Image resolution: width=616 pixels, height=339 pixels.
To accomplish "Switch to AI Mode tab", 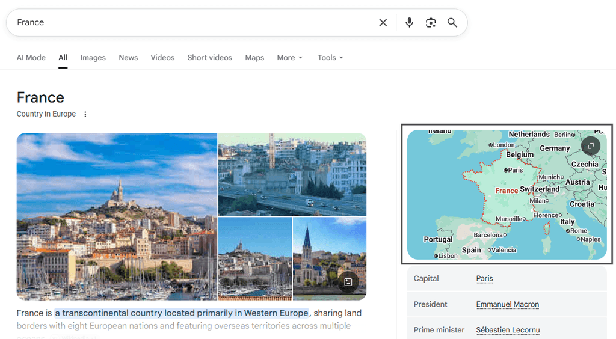I will pyautogui.click(x=31, y=58).
